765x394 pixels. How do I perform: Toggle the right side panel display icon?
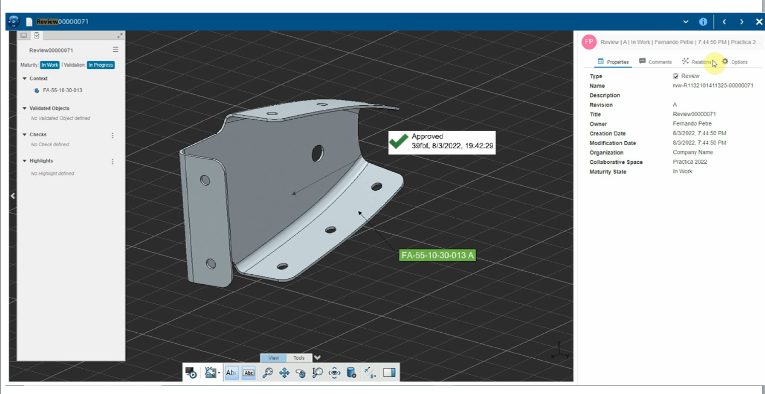[x=389, y=373]
